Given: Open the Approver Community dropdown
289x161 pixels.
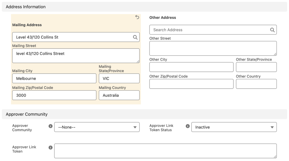Looking at the screenshot, I should tap(97, 127).
